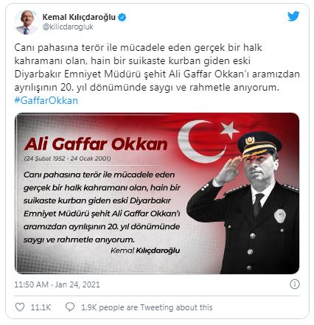Click the Kemal Kılıçdaroğlu signature in image
This screenshot has width=314, height=325.
(x=145, y=251)
